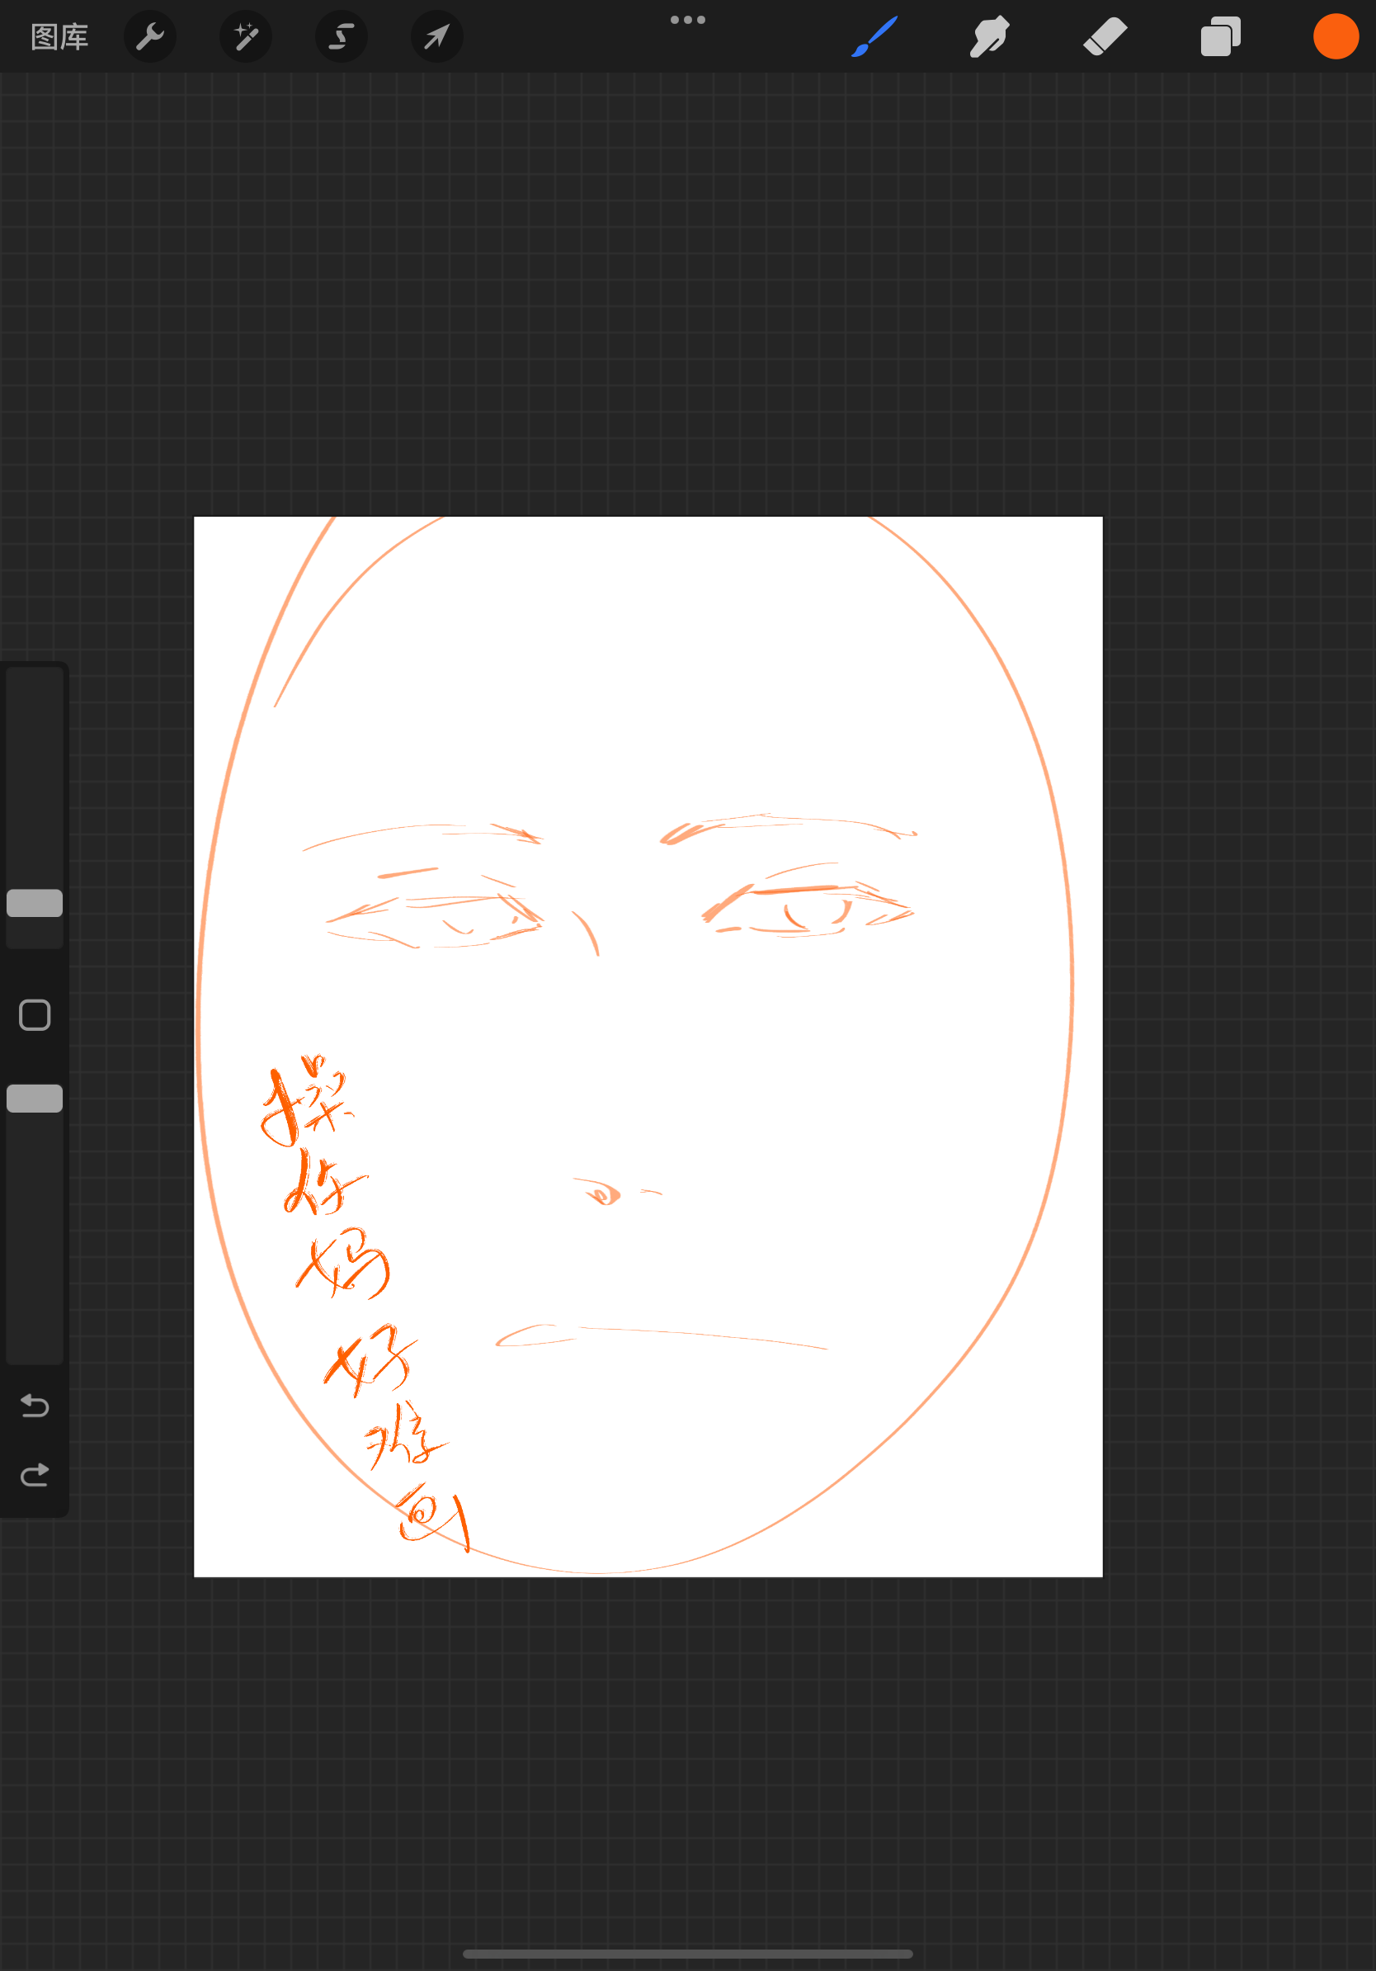Open the Adjustments magic wand menu
This screenshot has width=1376, height=1971.
246,37
